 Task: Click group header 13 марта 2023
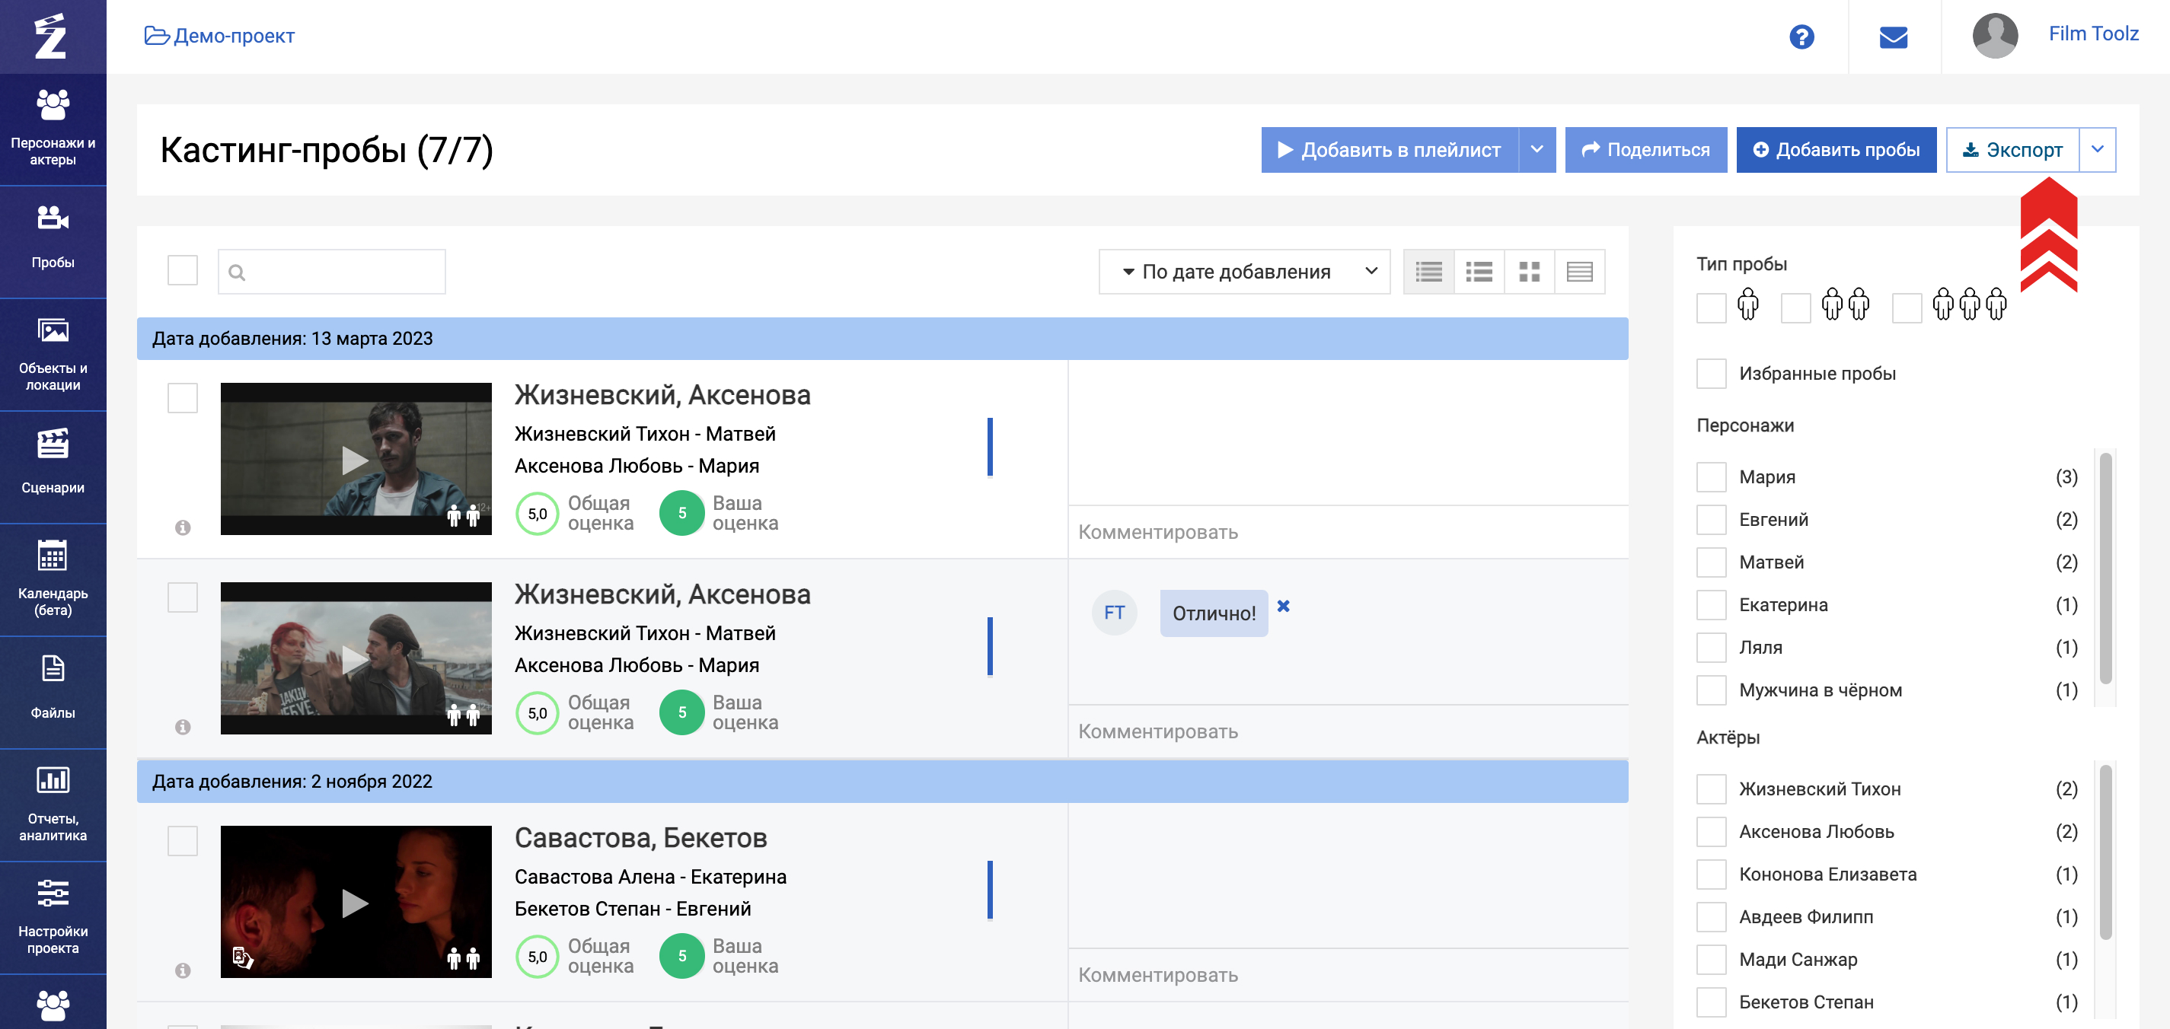(882, 339)
